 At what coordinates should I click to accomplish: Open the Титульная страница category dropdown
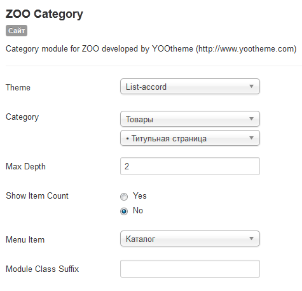click(190, 138)
